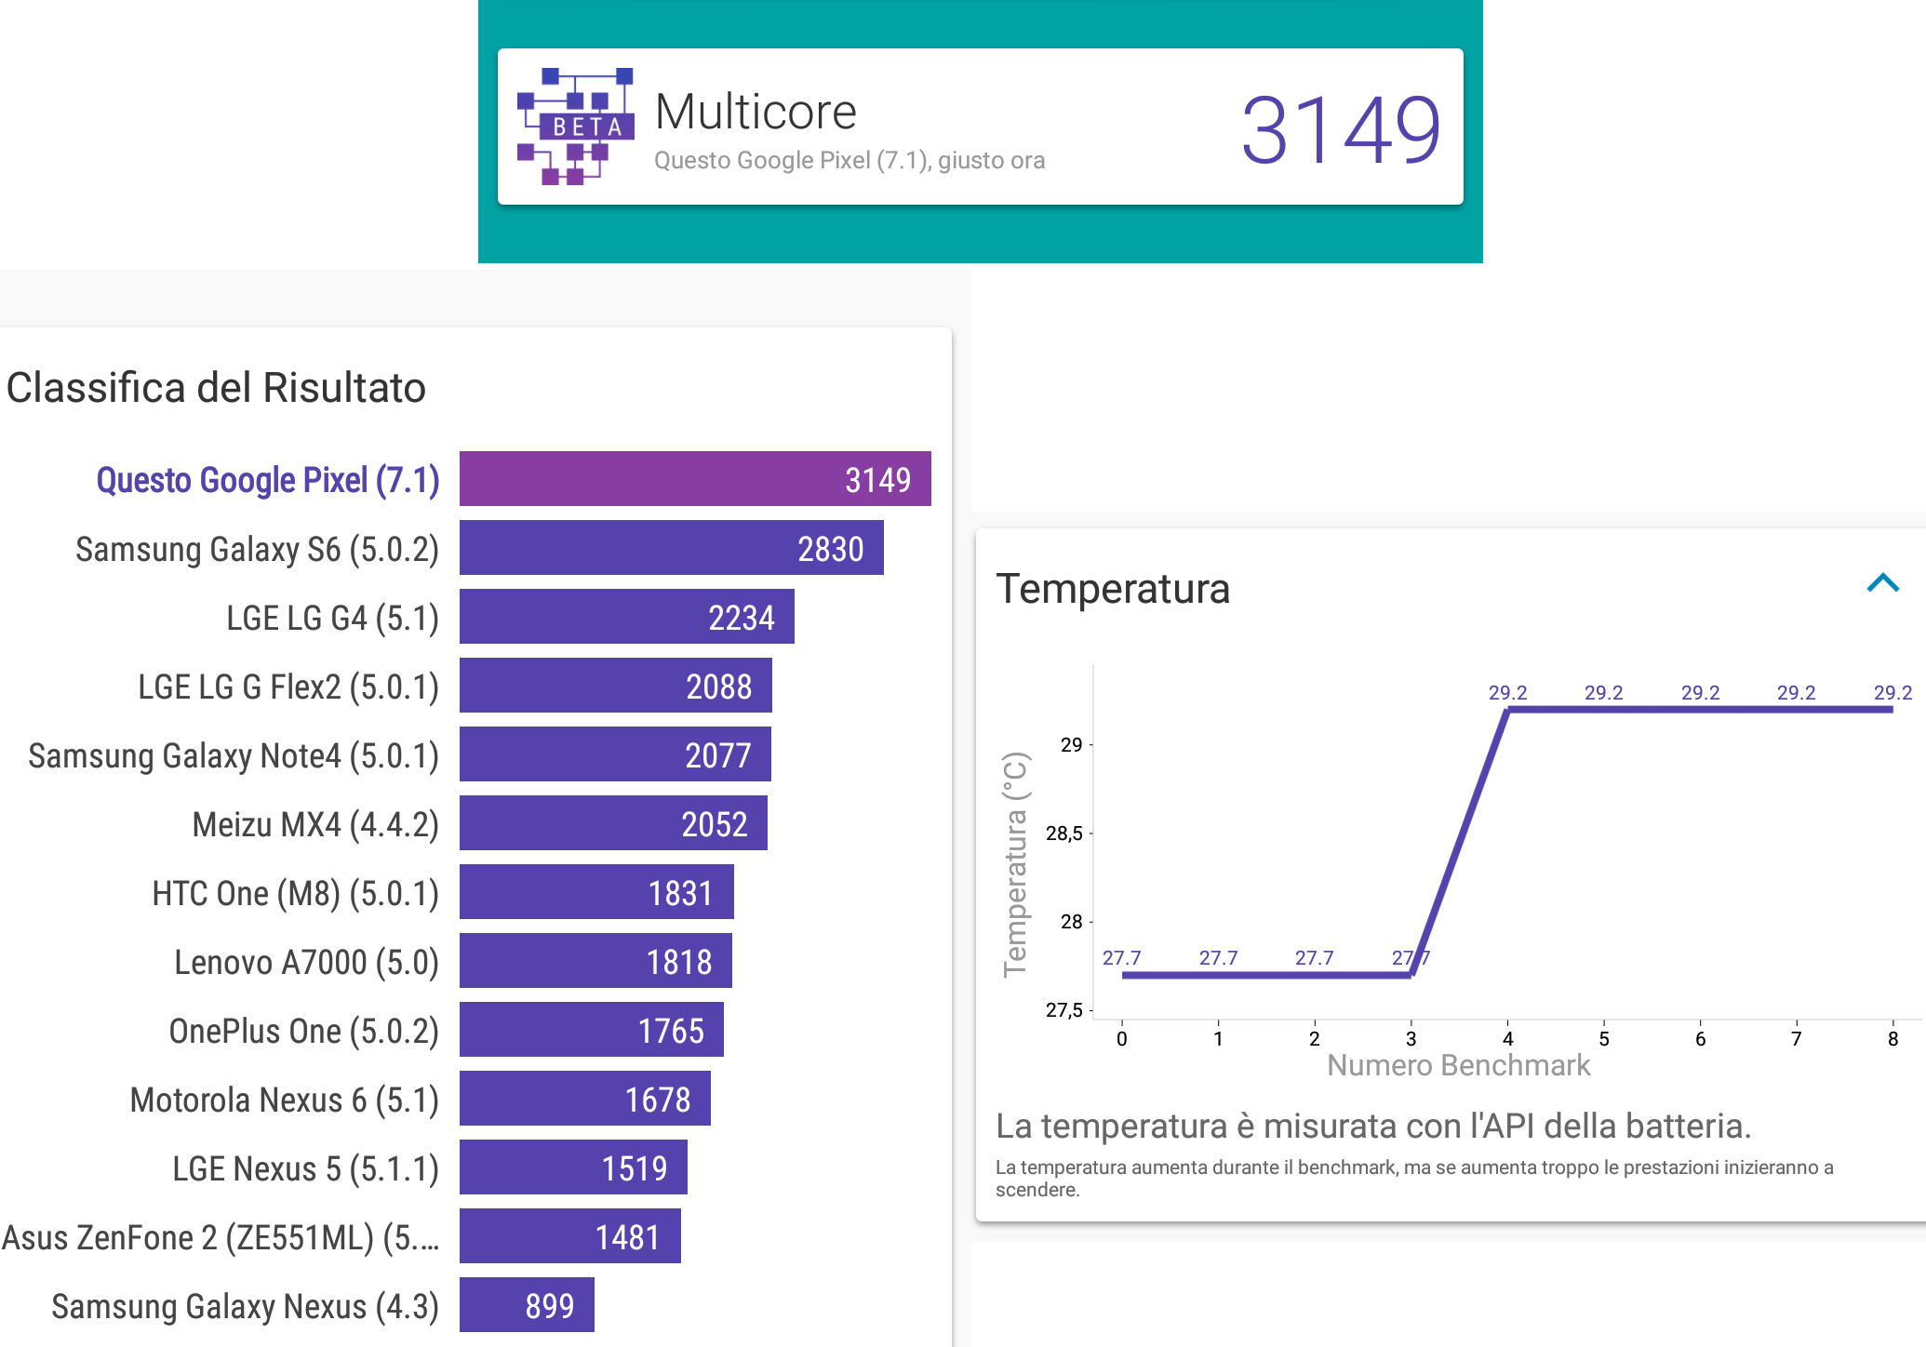
Task: Click the LGE Nexus 5 (5.1.1) label
Action: tap(305, 1168)
